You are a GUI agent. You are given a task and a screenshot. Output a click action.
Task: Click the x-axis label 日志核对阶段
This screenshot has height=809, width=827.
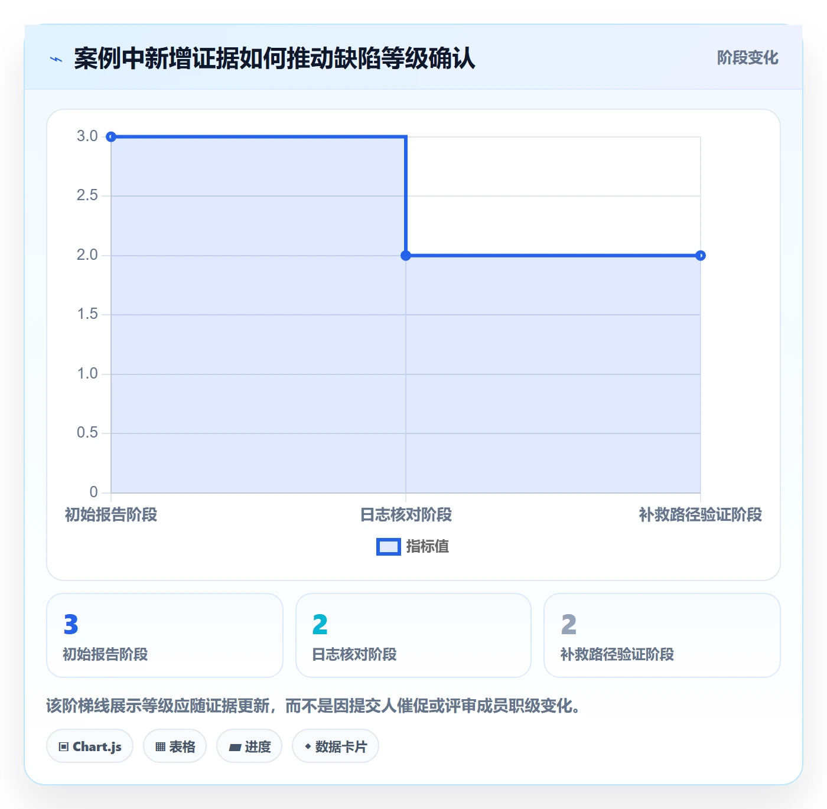406,515
